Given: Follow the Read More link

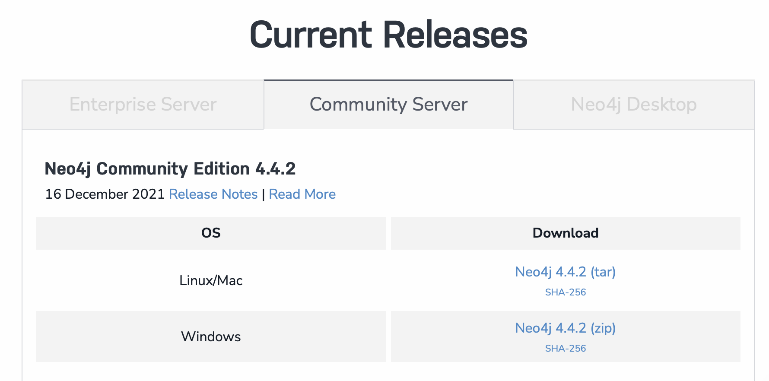Looking at the screenshot, I should (x=302, y=194).
